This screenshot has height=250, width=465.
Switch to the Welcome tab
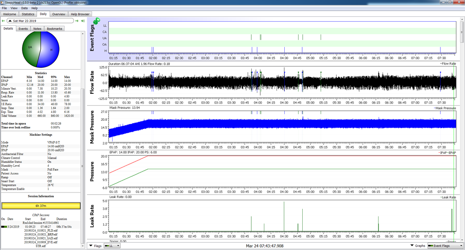tap(9, 14)
